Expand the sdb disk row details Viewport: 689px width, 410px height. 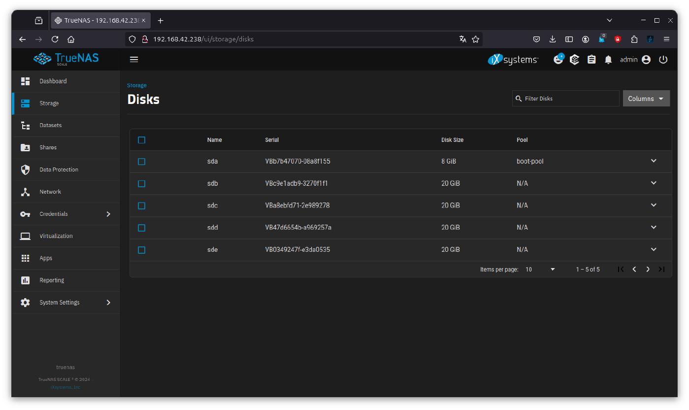tap(654, 183)
